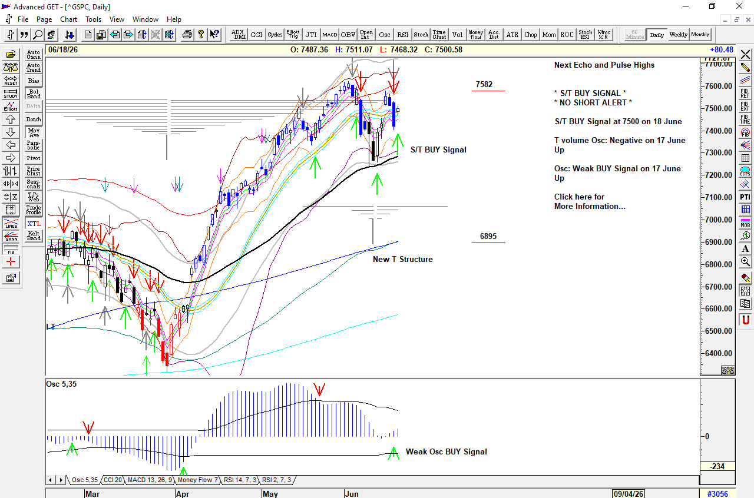
Task: Click the #3056 bar count field
Action: (x=717, y=493)
